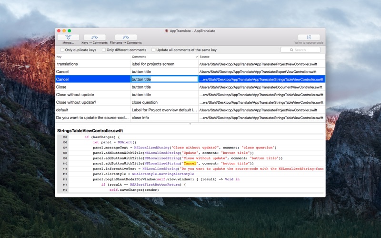Sort by the Key column header
The width and height of the screenshot is (381, 238).
pos(93,57)
